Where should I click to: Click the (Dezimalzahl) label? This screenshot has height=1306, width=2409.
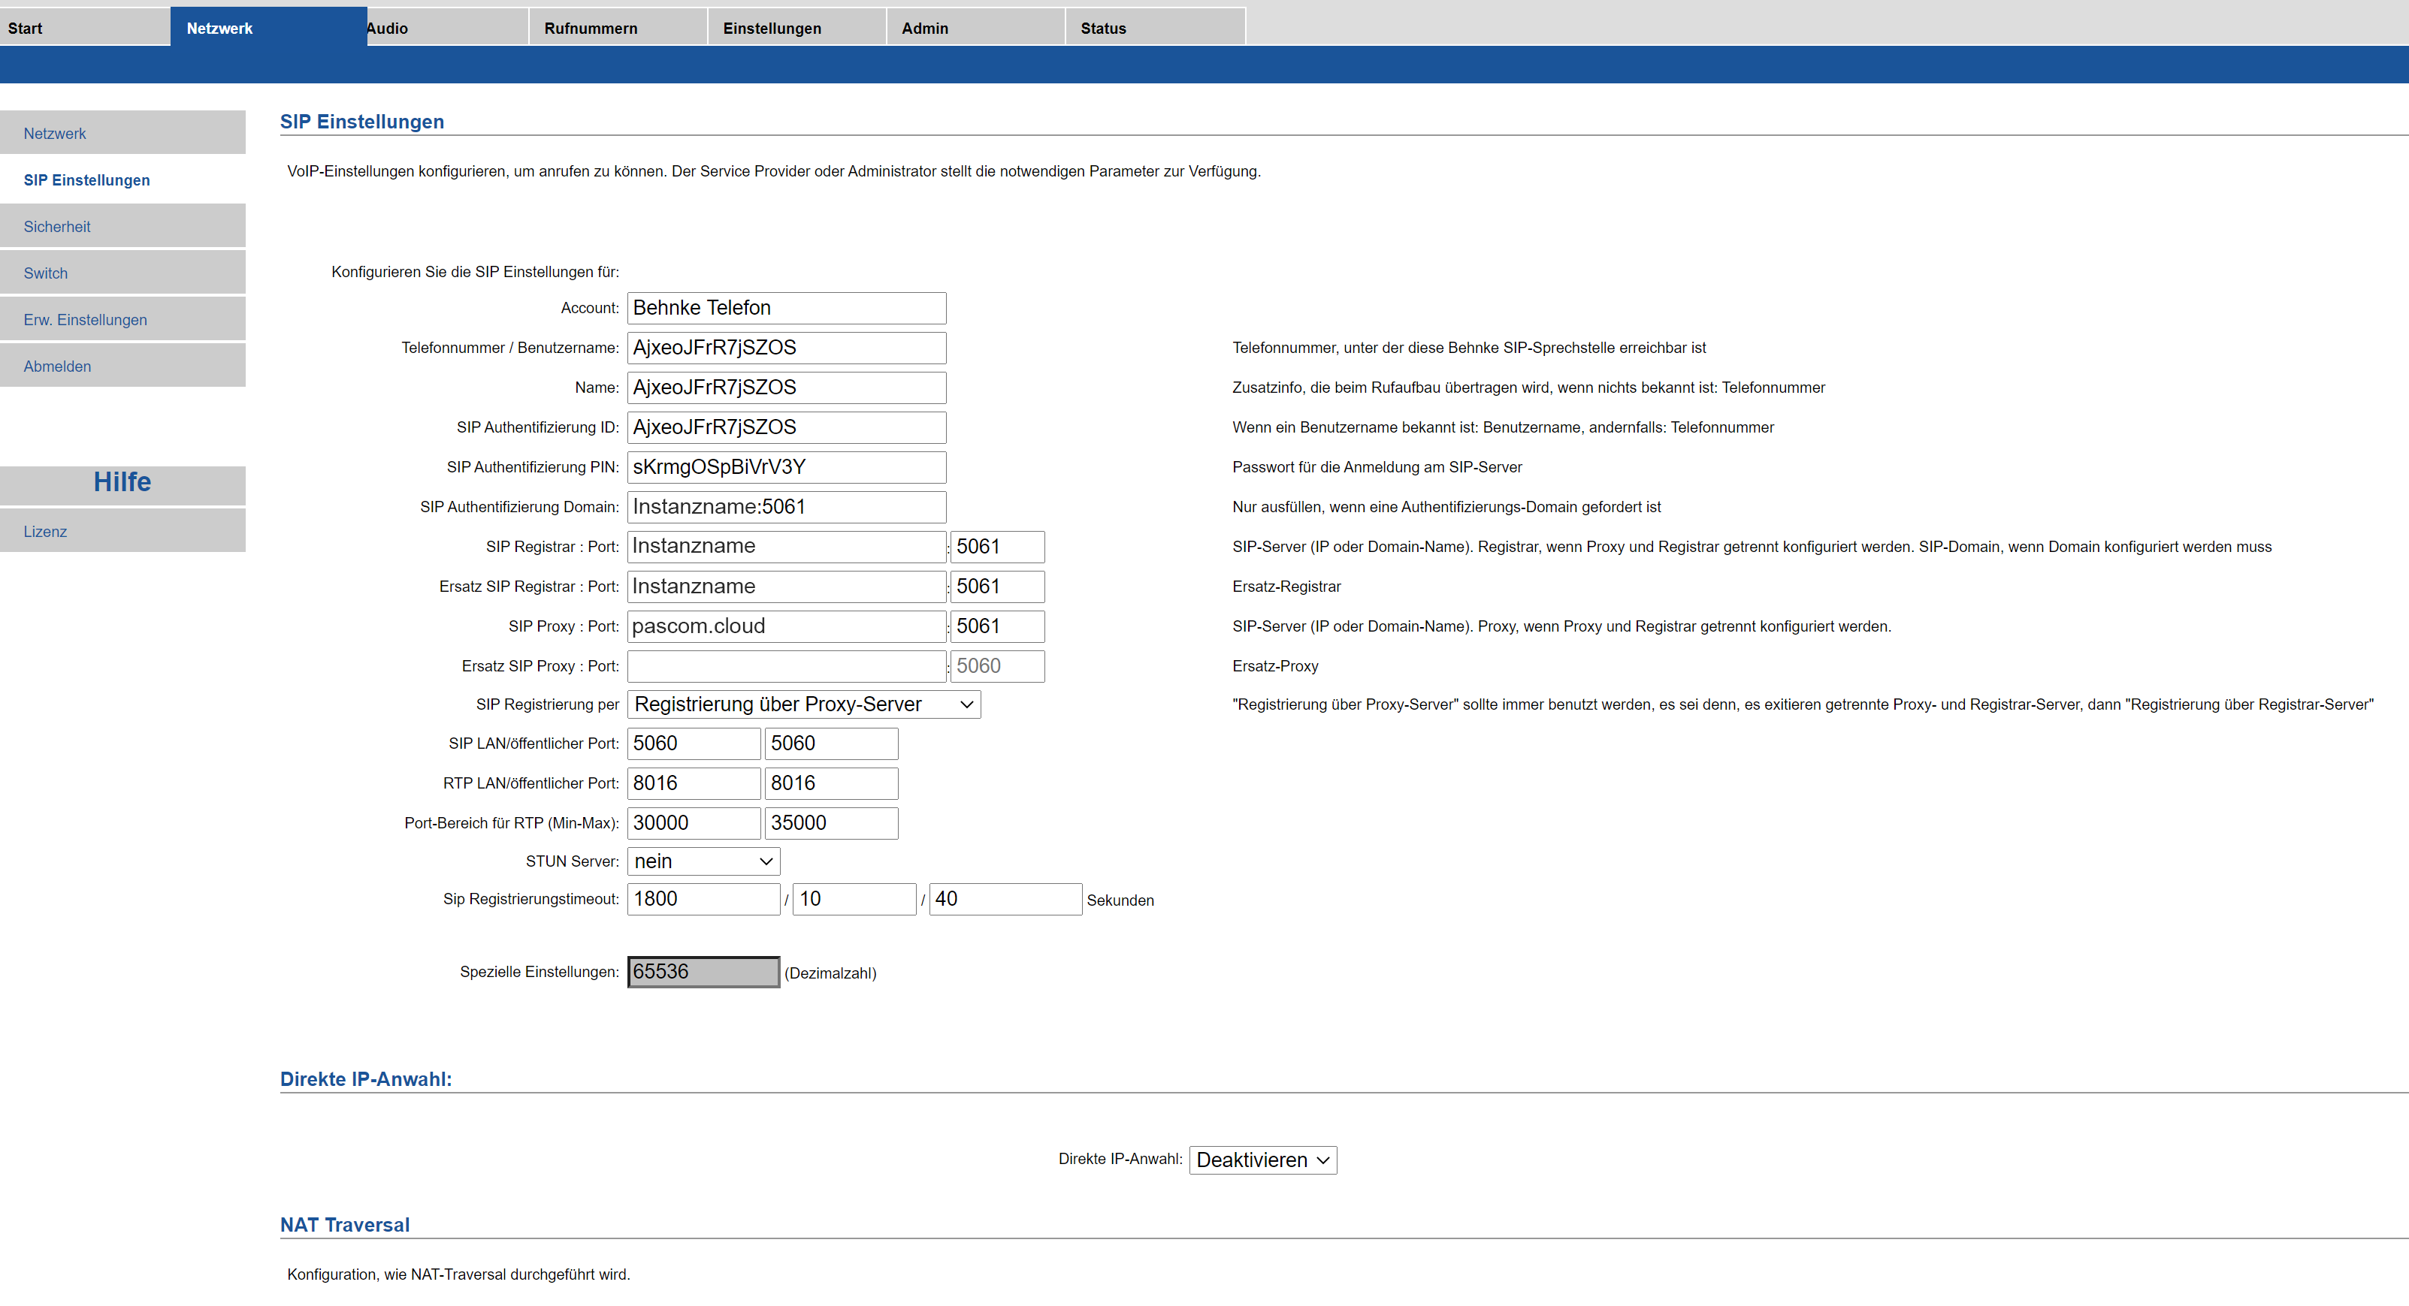830,973
